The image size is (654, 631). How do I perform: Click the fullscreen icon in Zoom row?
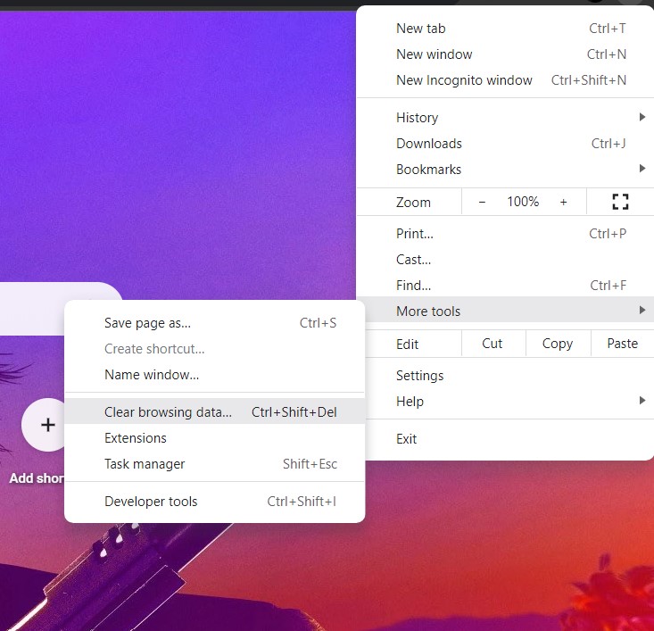[620, 202]
